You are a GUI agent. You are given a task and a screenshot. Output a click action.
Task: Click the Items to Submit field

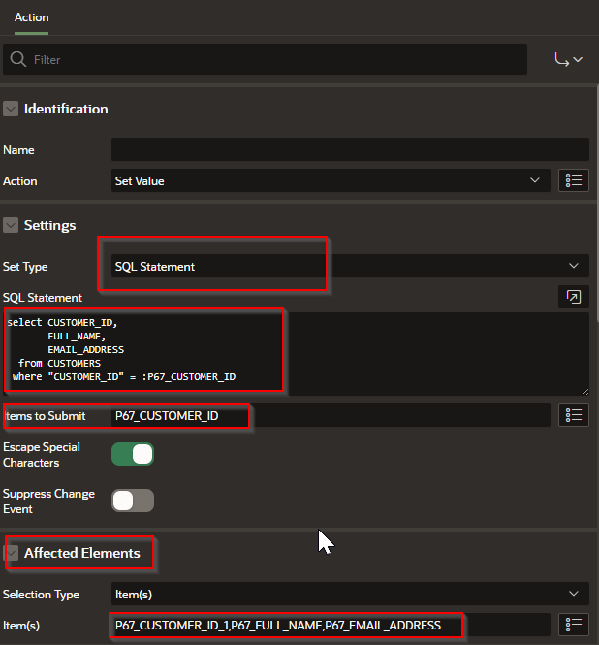331,415
